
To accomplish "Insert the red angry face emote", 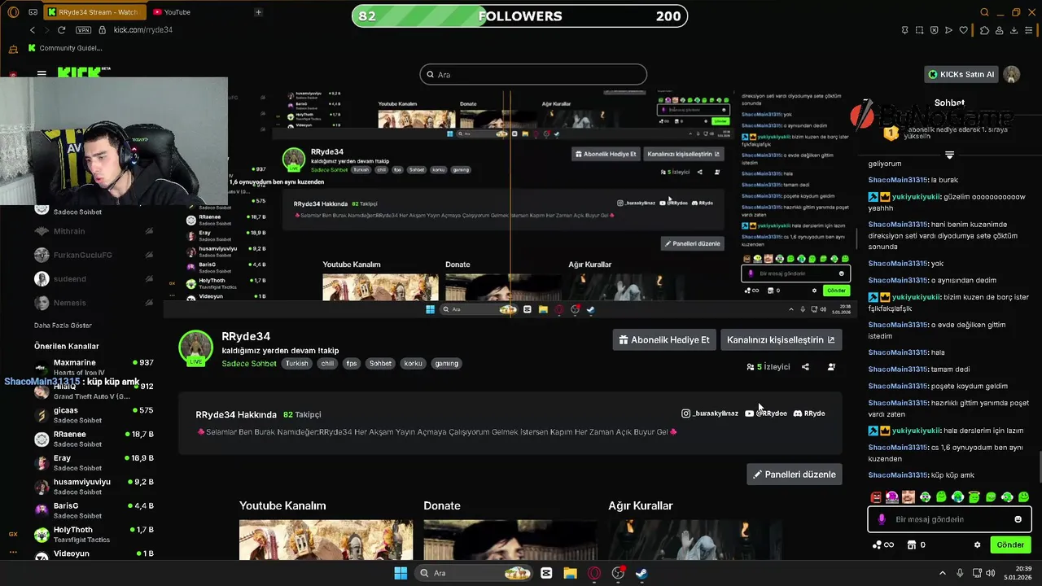I will (876, 496).
